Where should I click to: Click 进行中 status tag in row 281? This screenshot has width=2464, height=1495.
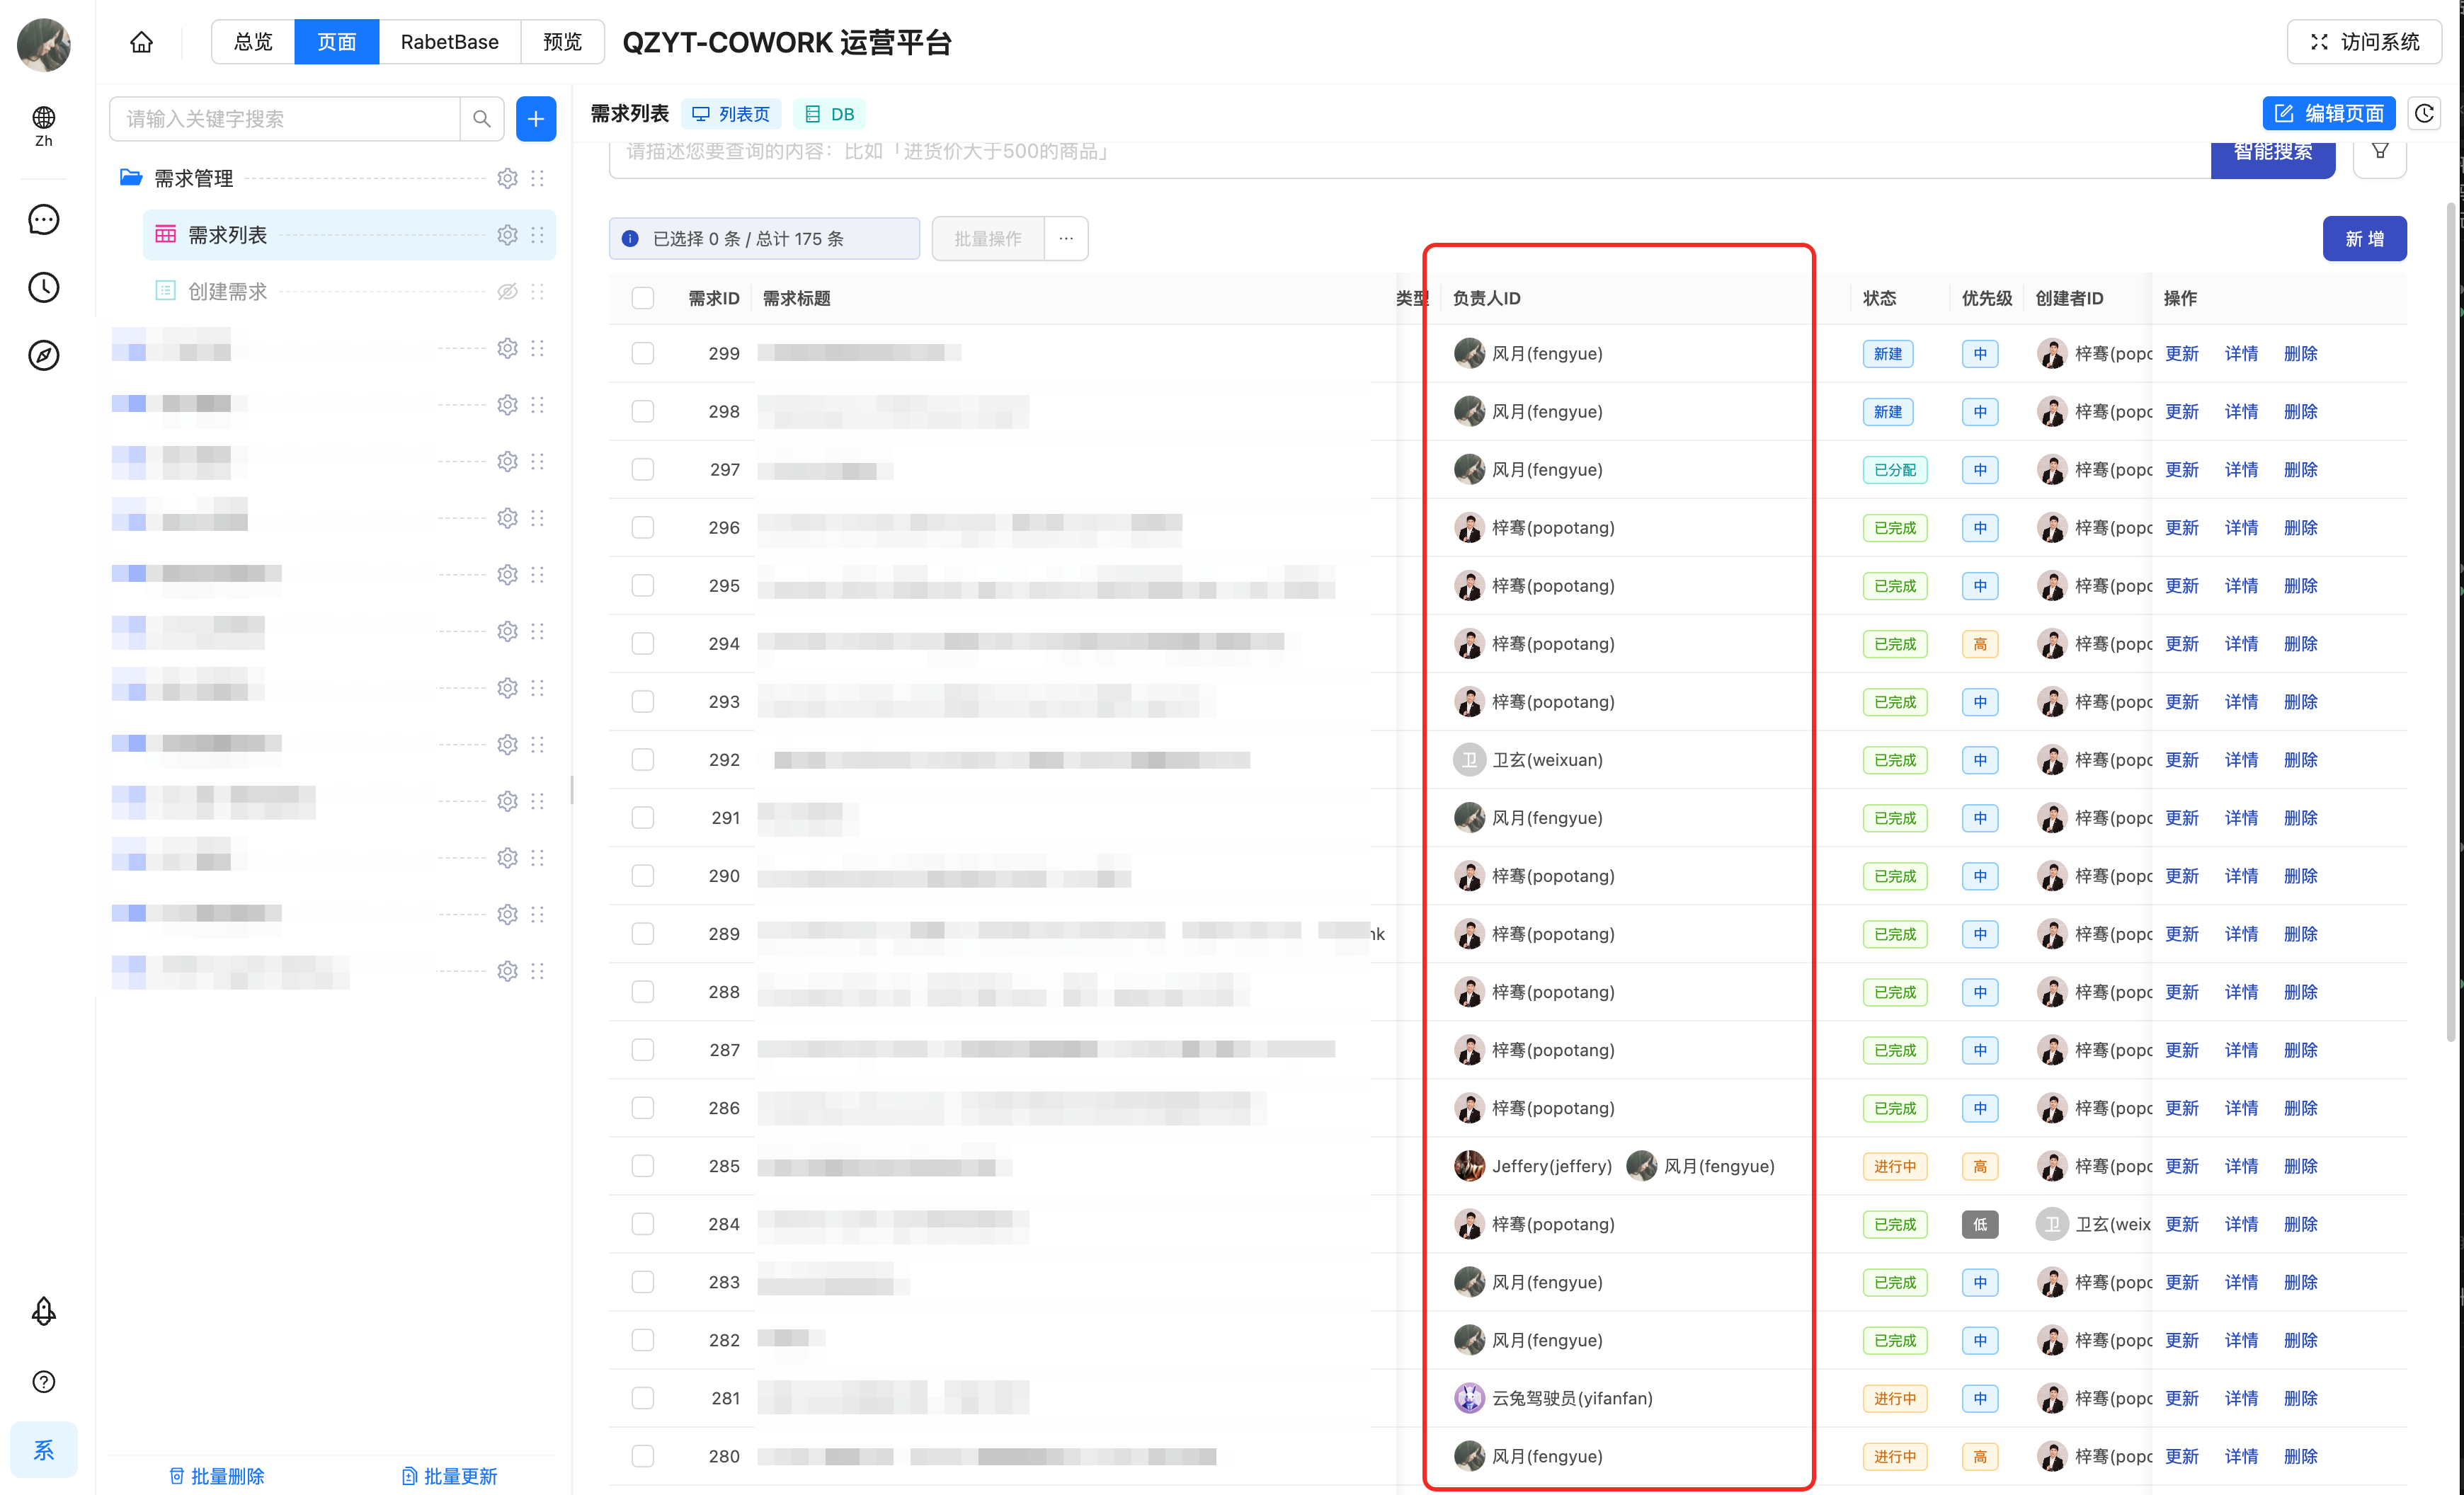(1894, 1397)
